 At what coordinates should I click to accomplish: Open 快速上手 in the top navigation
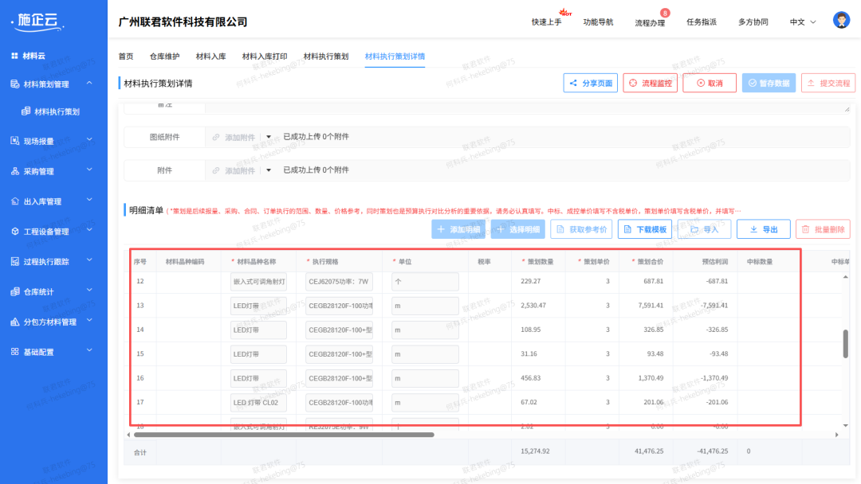pos(546,22)
